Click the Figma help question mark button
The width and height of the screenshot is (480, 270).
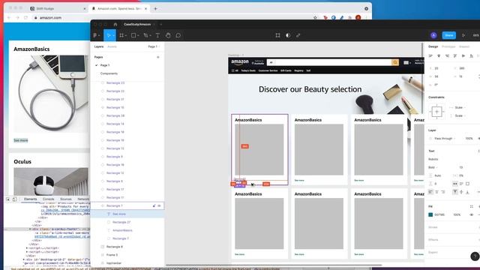pos(475,256)
